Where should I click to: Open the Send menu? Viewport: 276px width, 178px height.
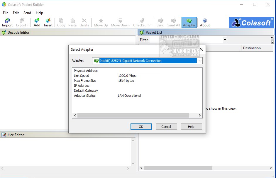tap(27, 13)
